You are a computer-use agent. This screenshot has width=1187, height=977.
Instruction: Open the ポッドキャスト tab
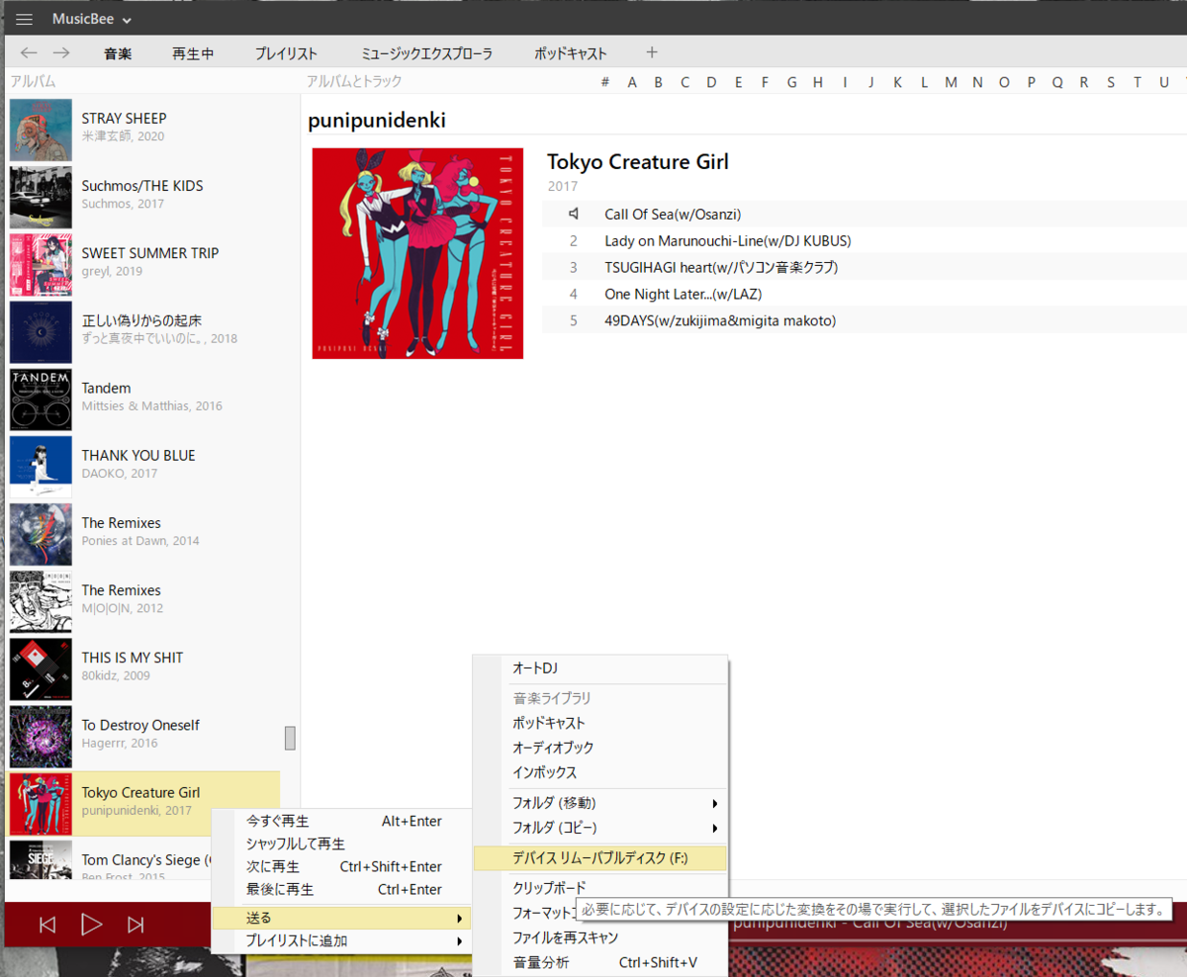pyautogui.click(x=571, y=53)
